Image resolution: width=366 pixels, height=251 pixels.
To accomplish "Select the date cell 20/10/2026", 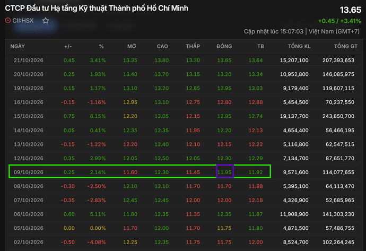I will pyautogui.click(x=29, y=74).
